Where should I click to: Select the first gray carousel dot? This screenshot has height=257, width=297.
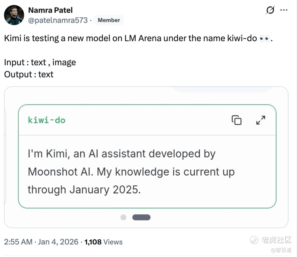coord(123,217)
